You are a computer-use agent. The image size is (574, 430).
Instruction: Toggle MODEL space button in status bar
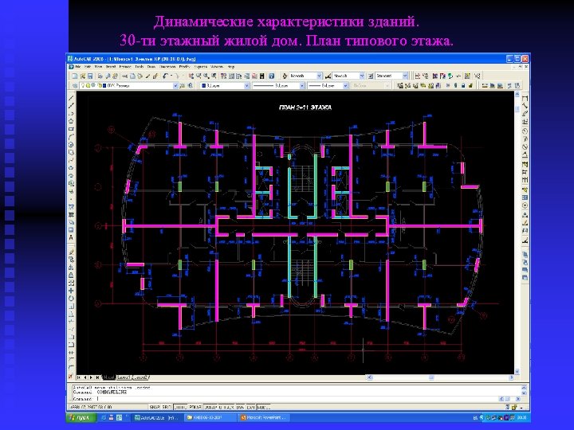(263, 408)
